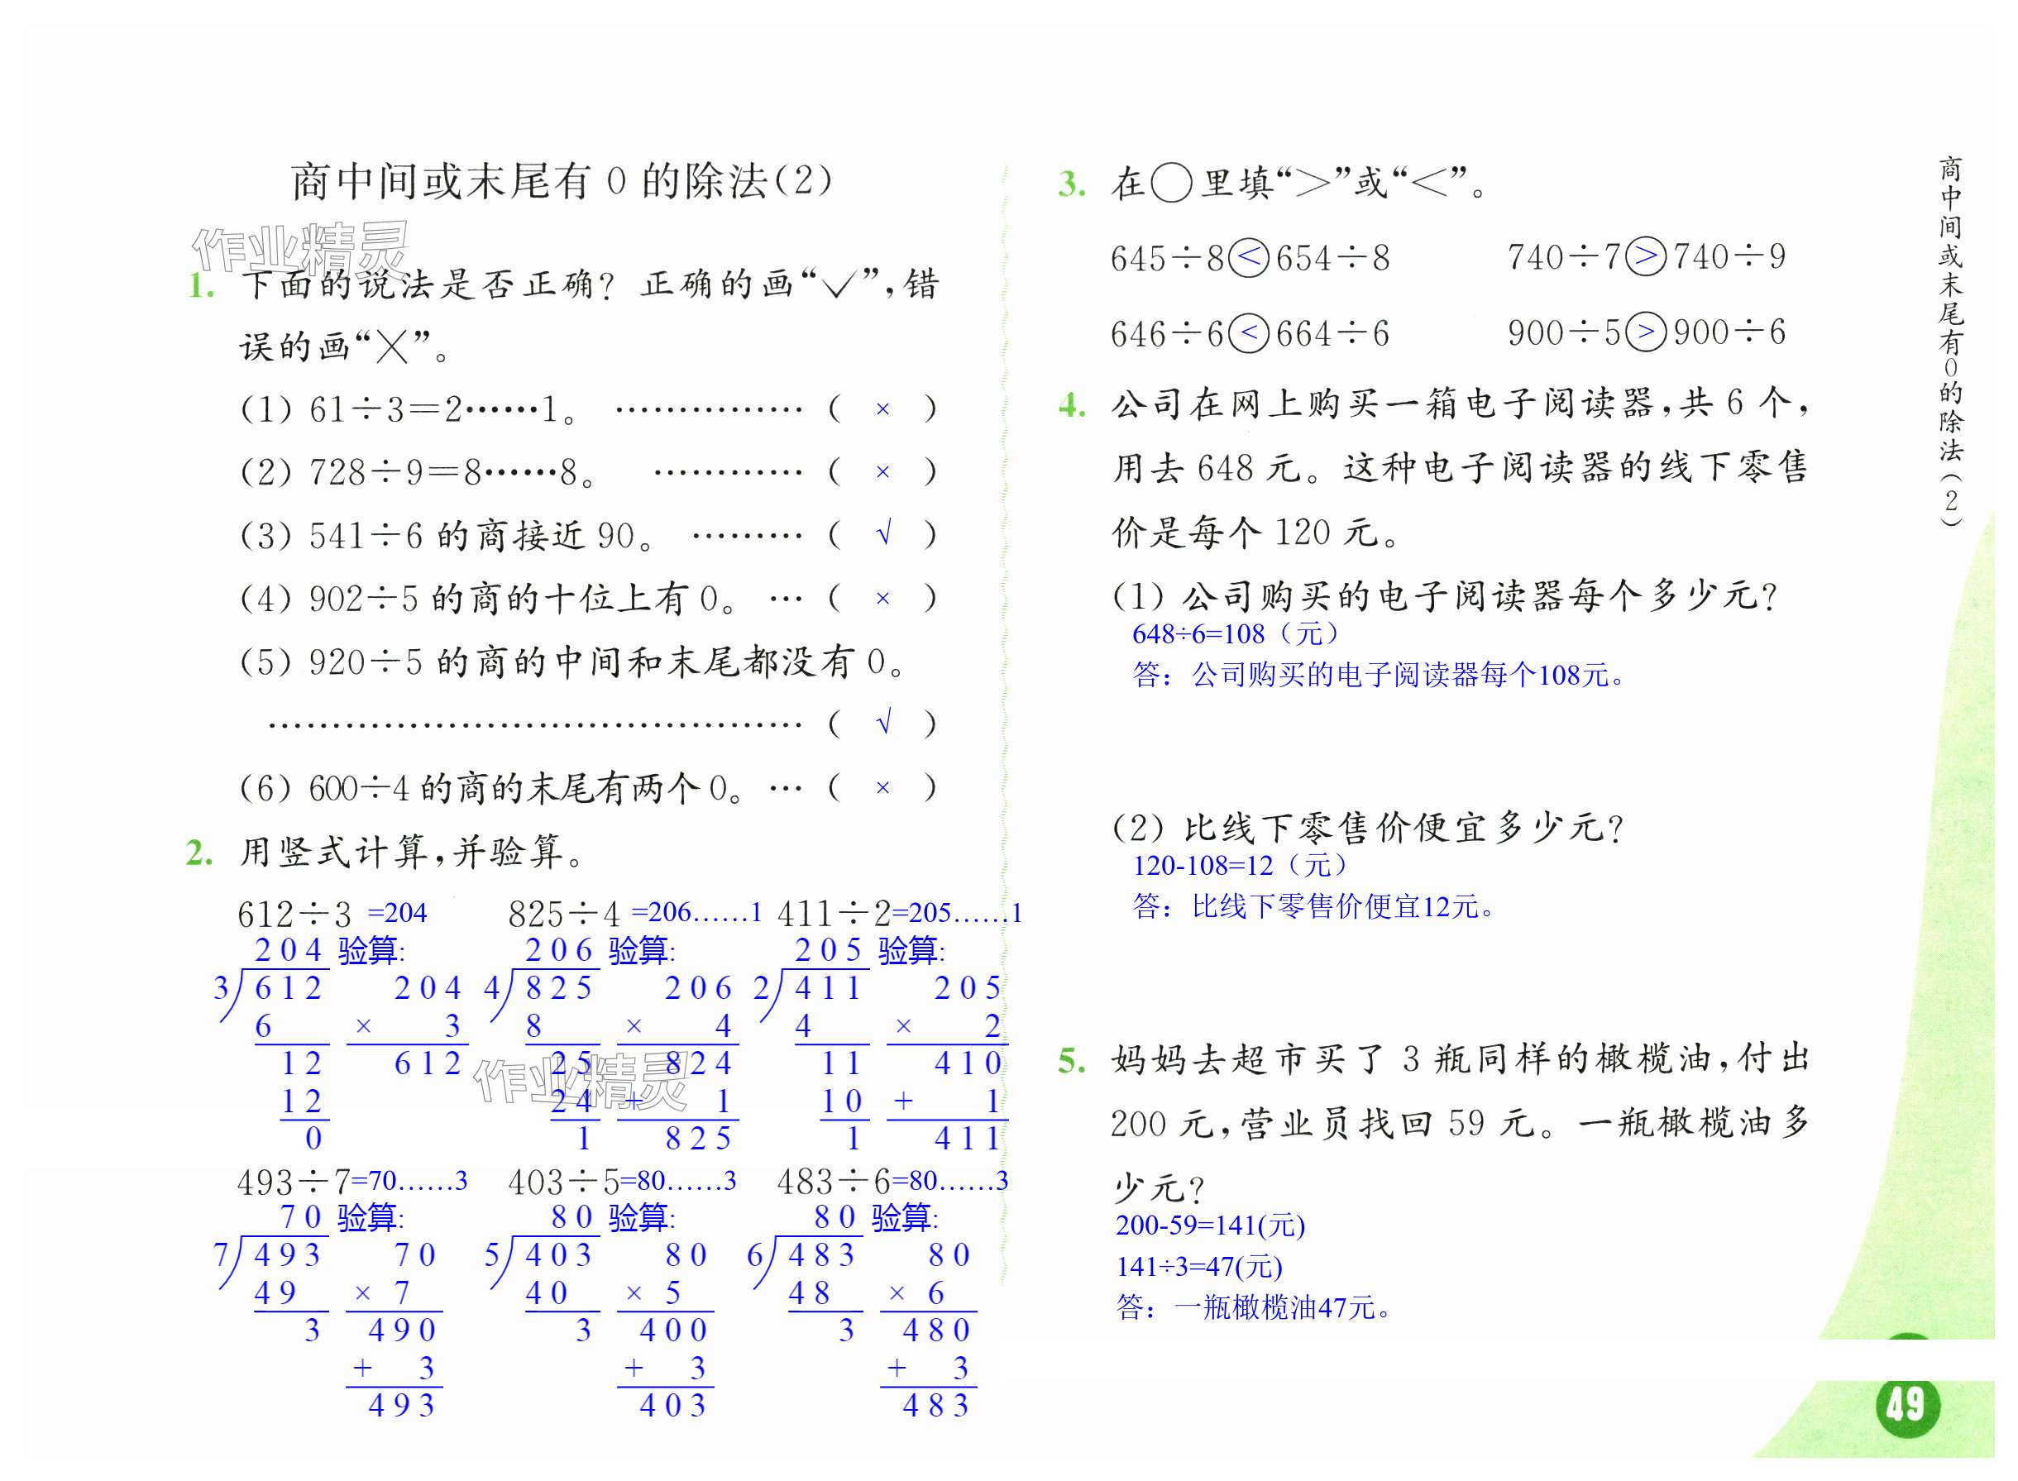
Task: Click the vertical side title 商中间或末尾有0的除法
Action: pyautogui.click(x=1950, y=341)
